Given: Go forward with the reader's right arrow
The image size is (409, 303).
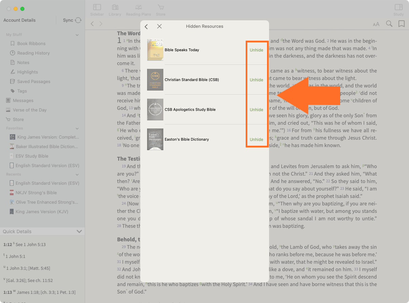Looking at the screenshot, I should (101, 24).
